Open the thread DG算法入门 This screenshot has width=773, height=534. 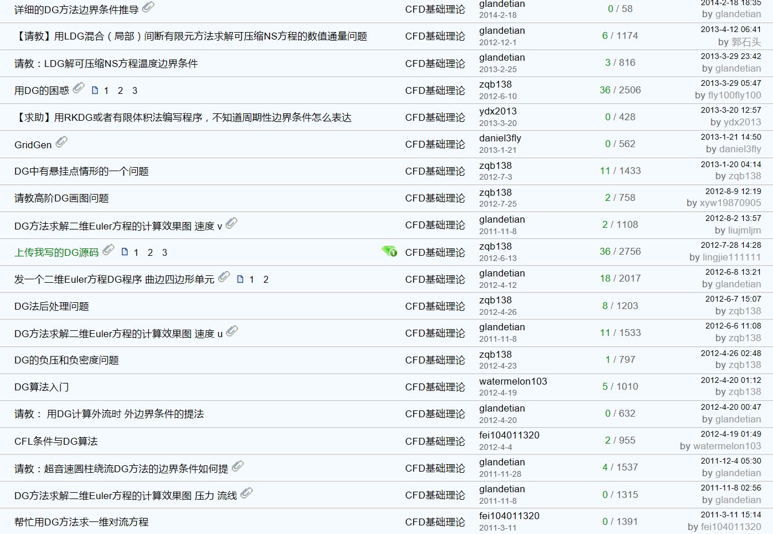[x=41, y=387]
